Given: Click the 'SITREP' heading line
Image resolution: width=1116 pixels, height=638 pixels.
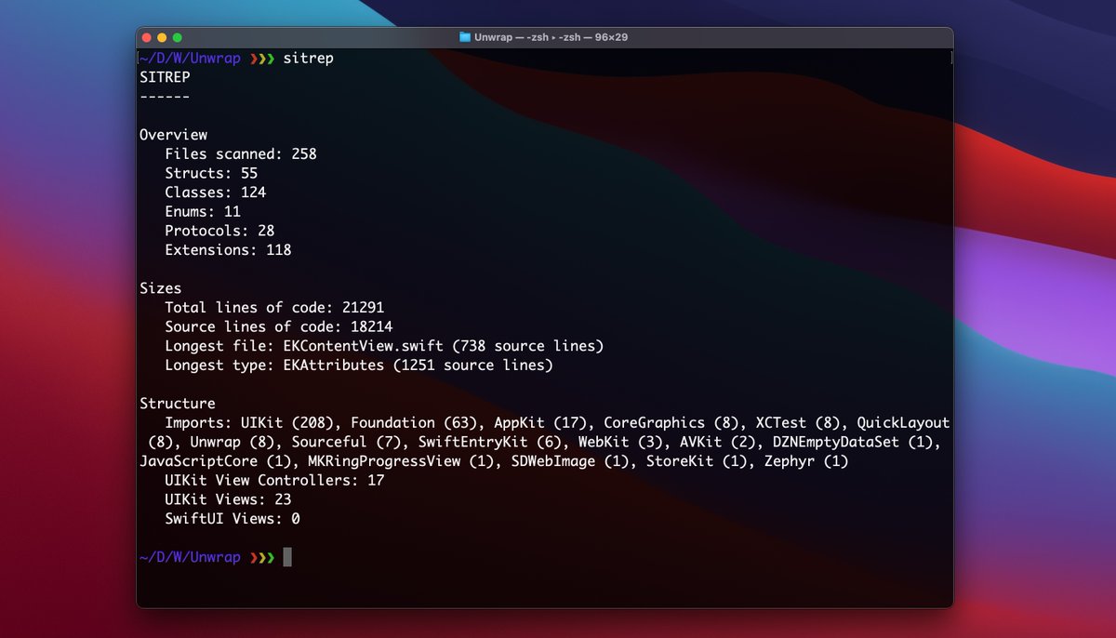Looking at the screenshot, I should click(x=165, y=77).
